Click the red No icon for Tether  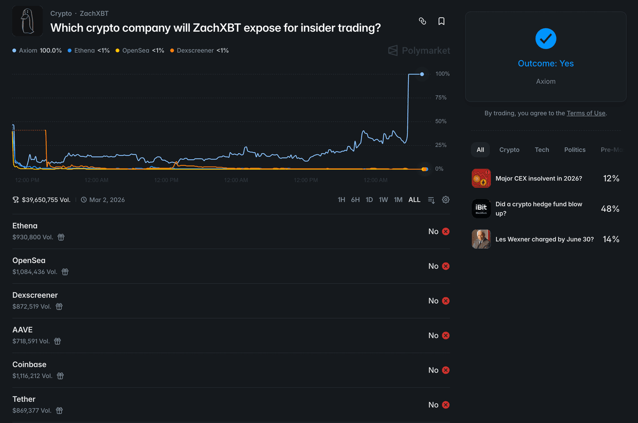(446, 404)
